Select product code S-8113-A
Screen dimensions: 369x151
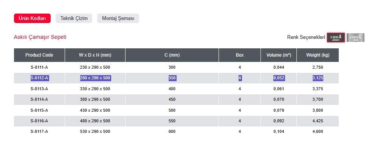(39, 89)
